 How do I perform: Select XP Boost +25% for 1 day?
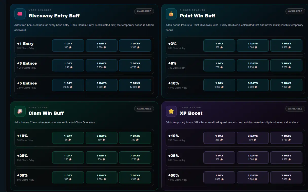219,157
